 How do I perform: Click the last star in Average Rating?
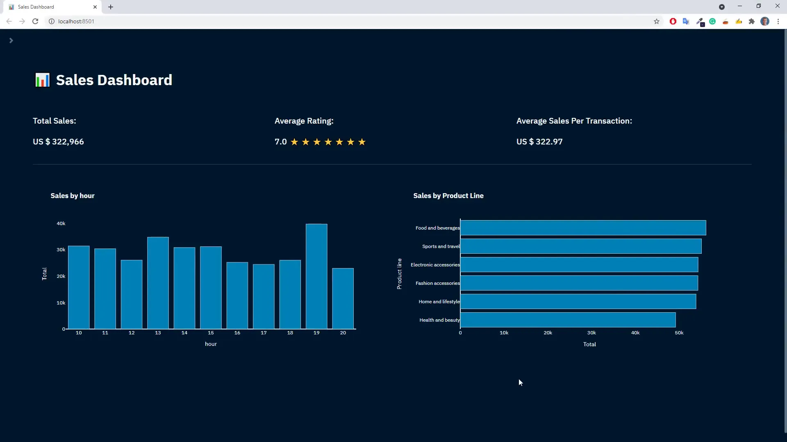point(362,142)
